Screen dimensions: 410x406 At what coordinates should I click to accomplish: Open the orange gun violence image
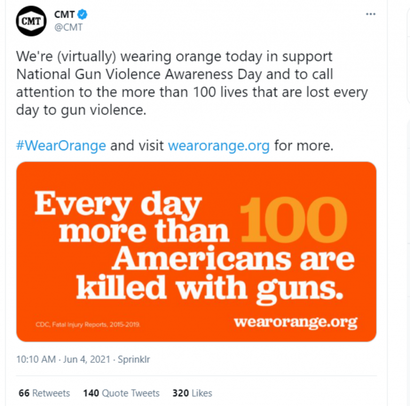click(196, 251)
